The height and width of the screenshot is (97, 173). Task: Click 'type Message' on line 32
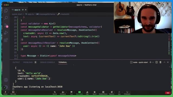(28, 56)
